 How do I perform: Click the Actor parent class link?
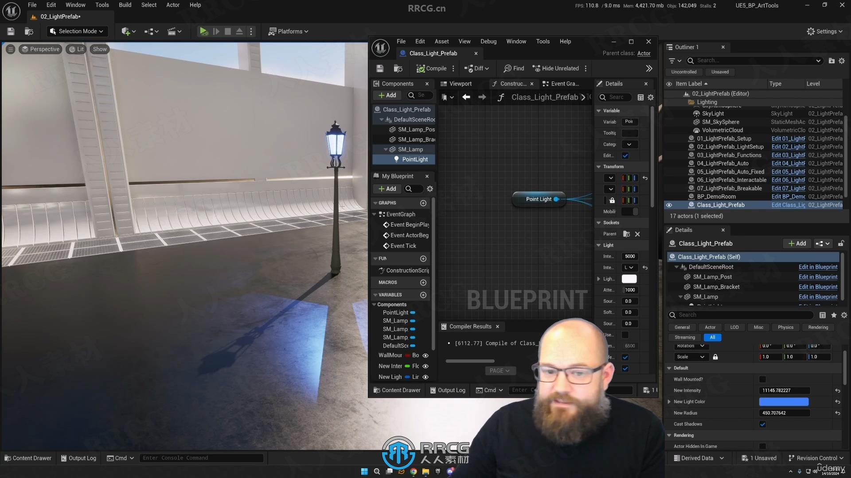(x=644, y=53)
